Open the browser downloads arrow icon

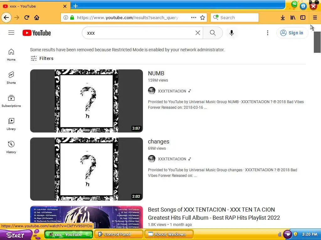[x=283, y=17]
